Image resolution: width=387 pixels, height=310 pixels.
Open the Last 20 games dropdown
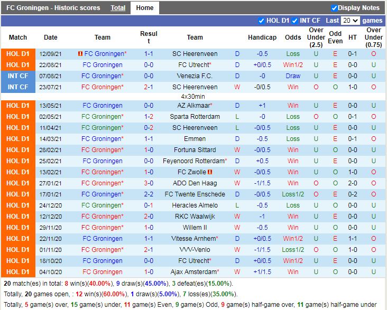point(349,21)
